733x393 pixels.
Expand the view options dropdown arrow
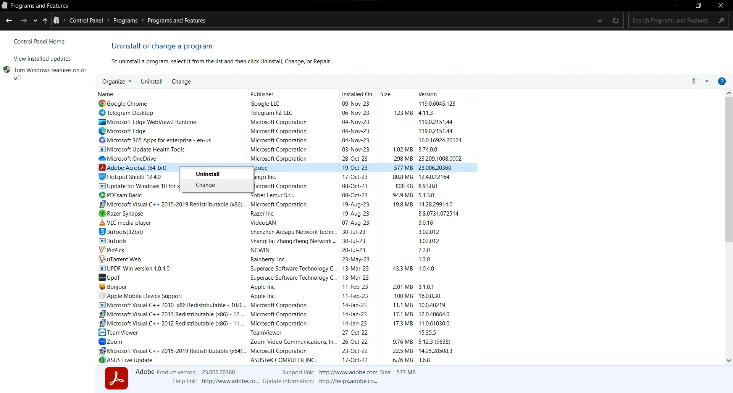coord(707,81)
